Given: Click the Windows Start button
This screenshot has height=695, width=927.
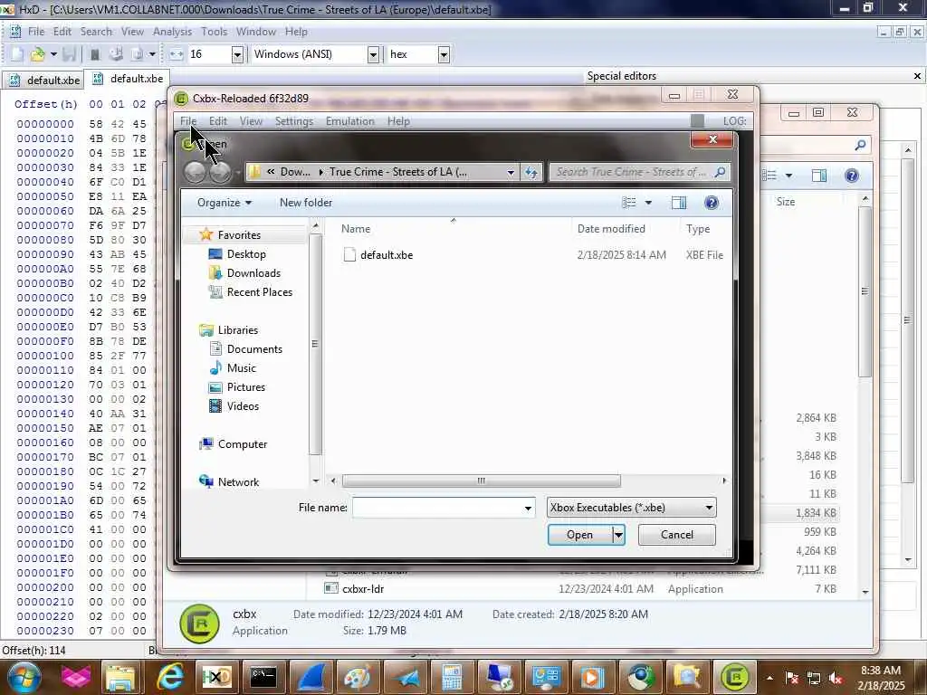Looking at the screenshot, I should (x=23, y=677).
